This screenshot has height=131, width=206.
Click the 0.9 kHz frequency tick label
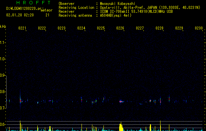click(x=3, y=75)
